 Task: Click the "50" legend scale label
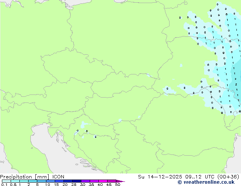click(117, 184)
